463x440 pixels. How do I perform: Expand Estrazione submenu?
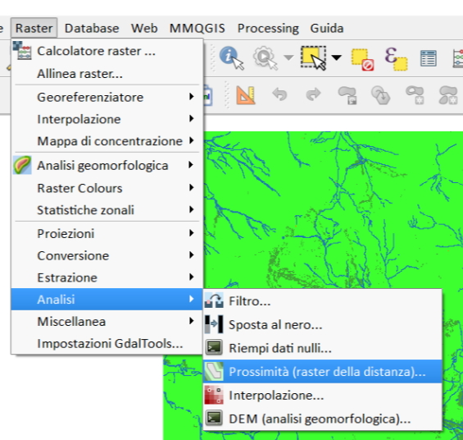(x=107, y=277)
